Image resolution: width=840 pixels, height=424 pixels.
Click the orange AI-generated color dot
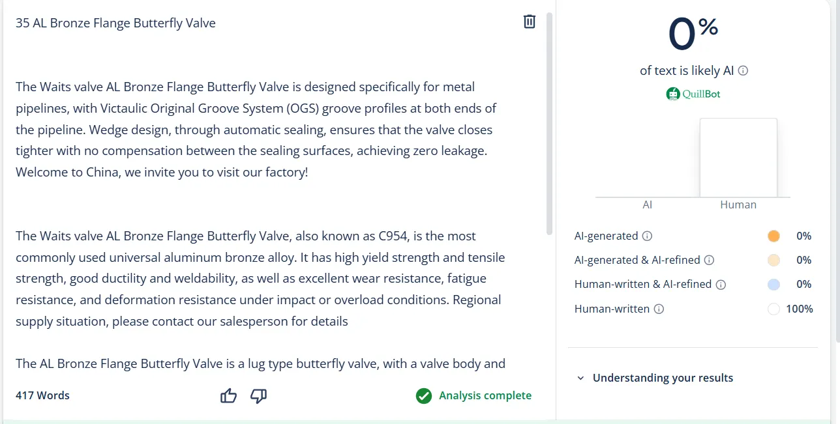[773, 236]
